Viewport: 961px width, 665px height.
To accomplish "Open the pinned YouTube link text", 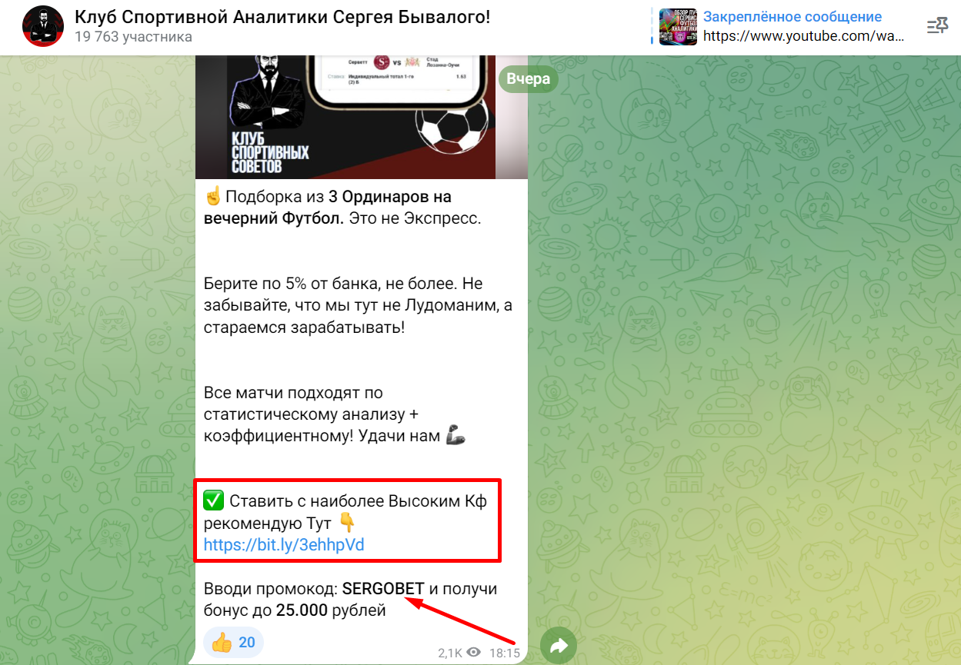I will point(803,36).
